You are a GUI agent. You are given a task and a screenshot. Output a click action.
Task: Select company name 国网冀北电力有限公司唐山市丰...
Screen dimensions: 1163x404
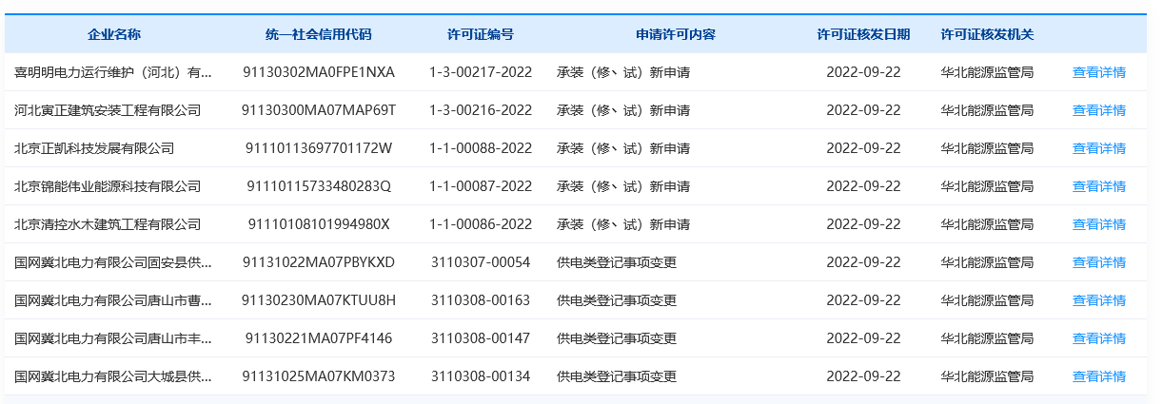(x=112, y=338)
